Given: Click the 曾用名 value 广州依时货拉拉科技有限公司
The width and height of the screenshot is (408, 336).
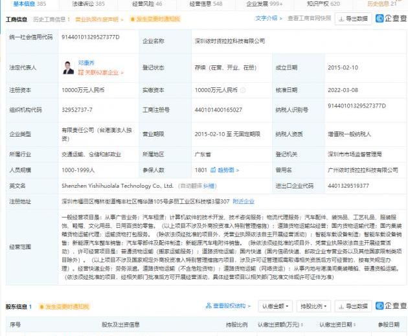Looking at the screenshot, I should point(363,170).
